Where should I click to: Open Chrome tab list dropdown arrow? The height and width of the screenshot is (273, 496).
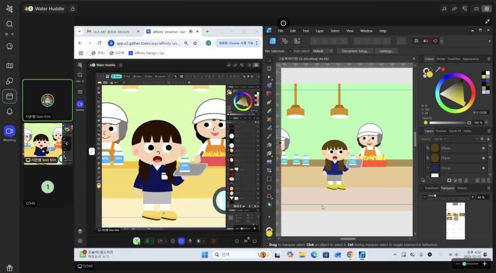click(x=80, y=32)
